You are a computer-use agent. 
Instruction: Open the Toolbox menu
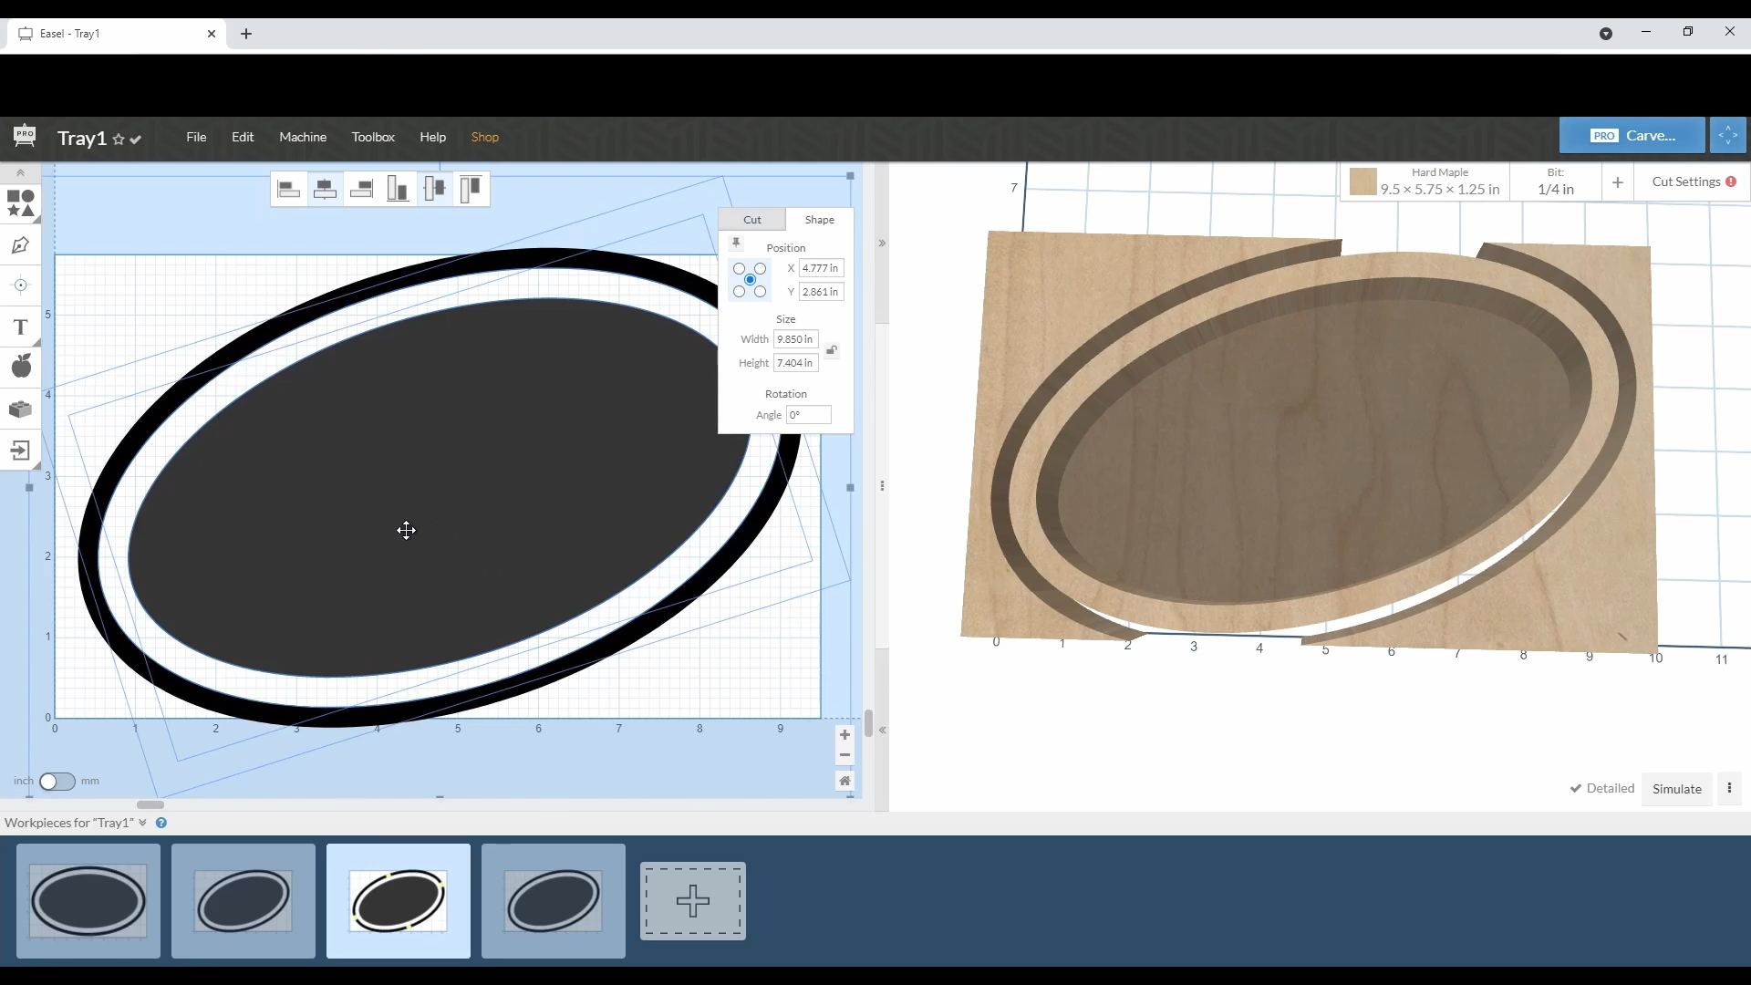[x=373, y=136]
